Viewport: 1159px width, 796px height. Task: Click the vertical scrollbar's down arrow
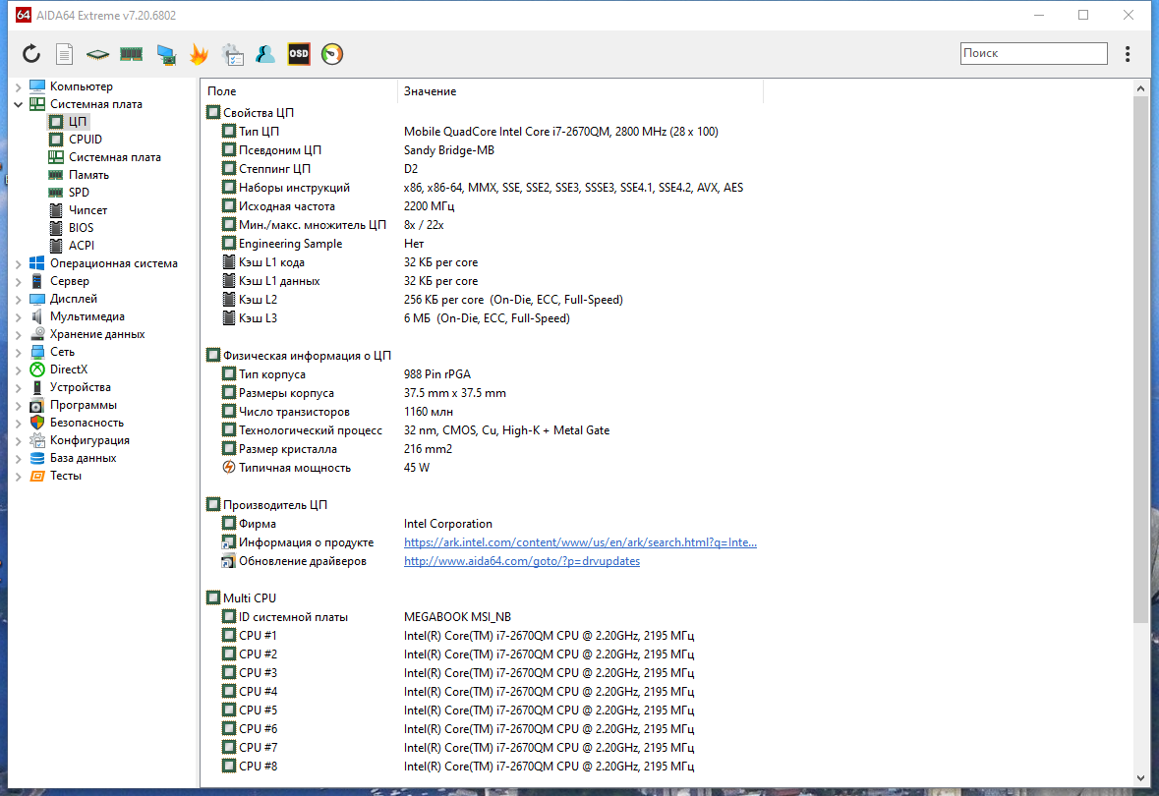(x=1140, y=776)
